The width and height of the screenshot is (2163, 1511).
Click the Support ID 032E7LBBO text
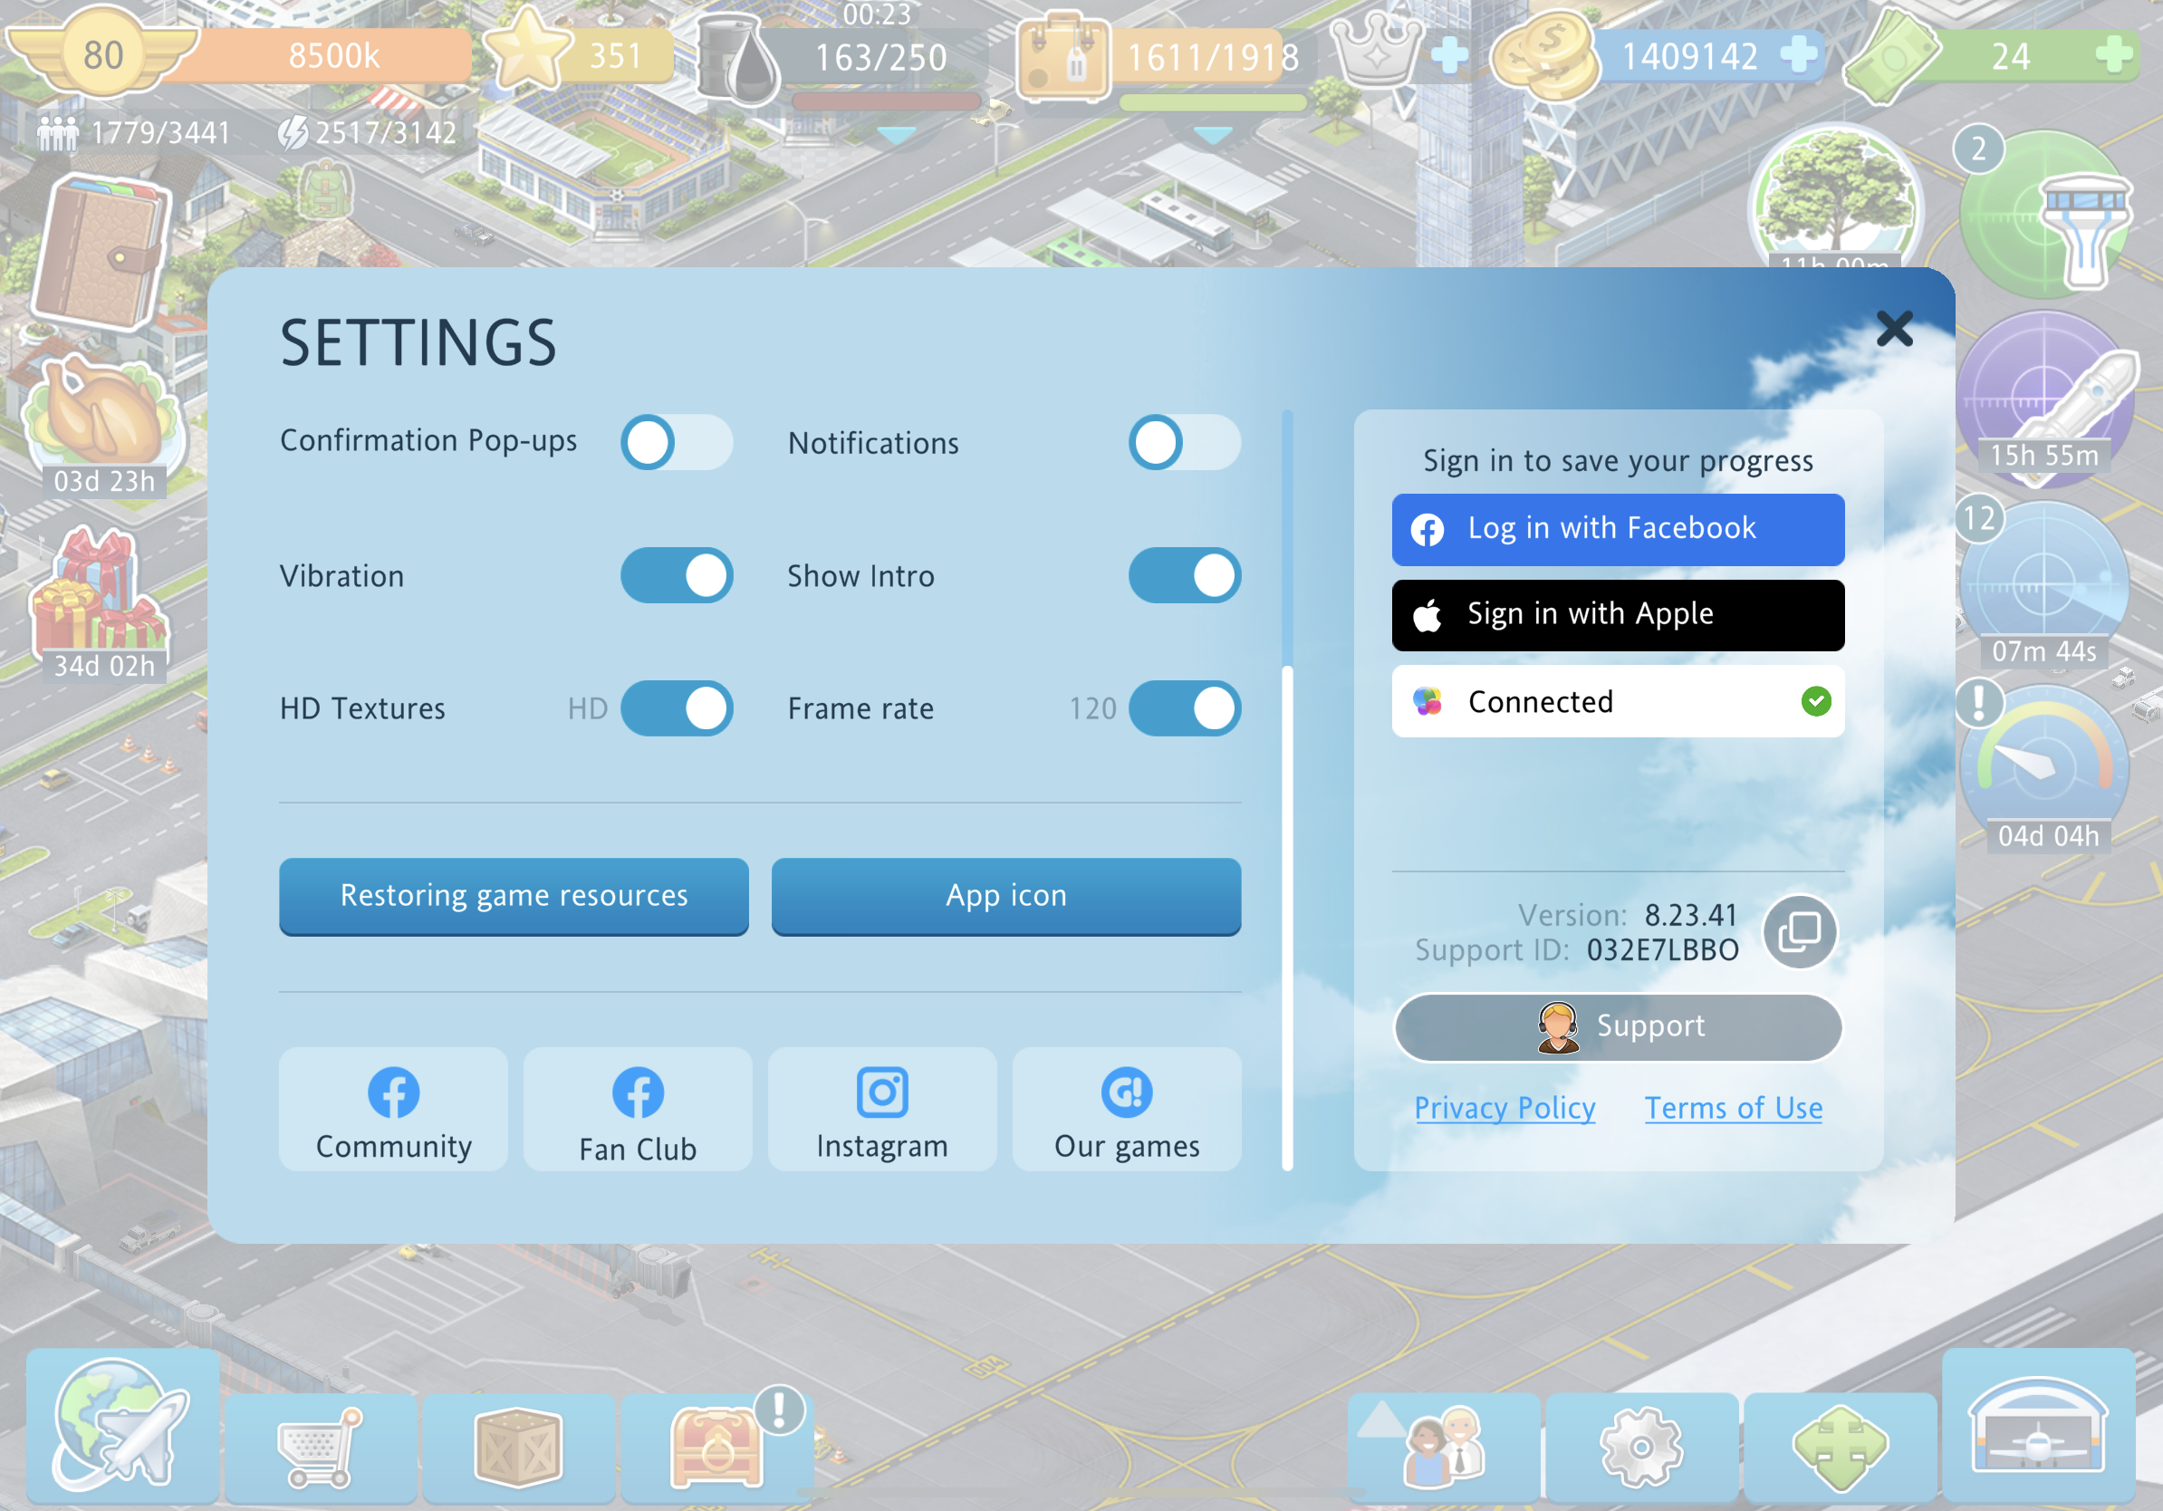pyautogui.click(x=1663, y=949)
